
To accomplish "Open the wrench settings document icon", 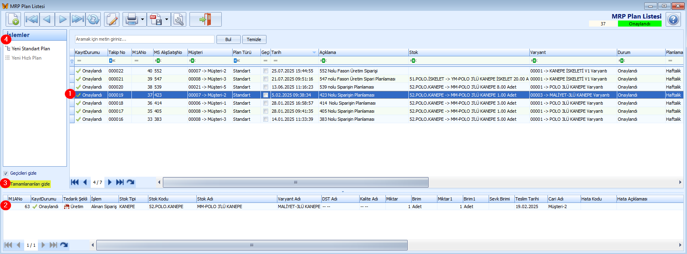I will pyautogui.click(x=179, y=19).
